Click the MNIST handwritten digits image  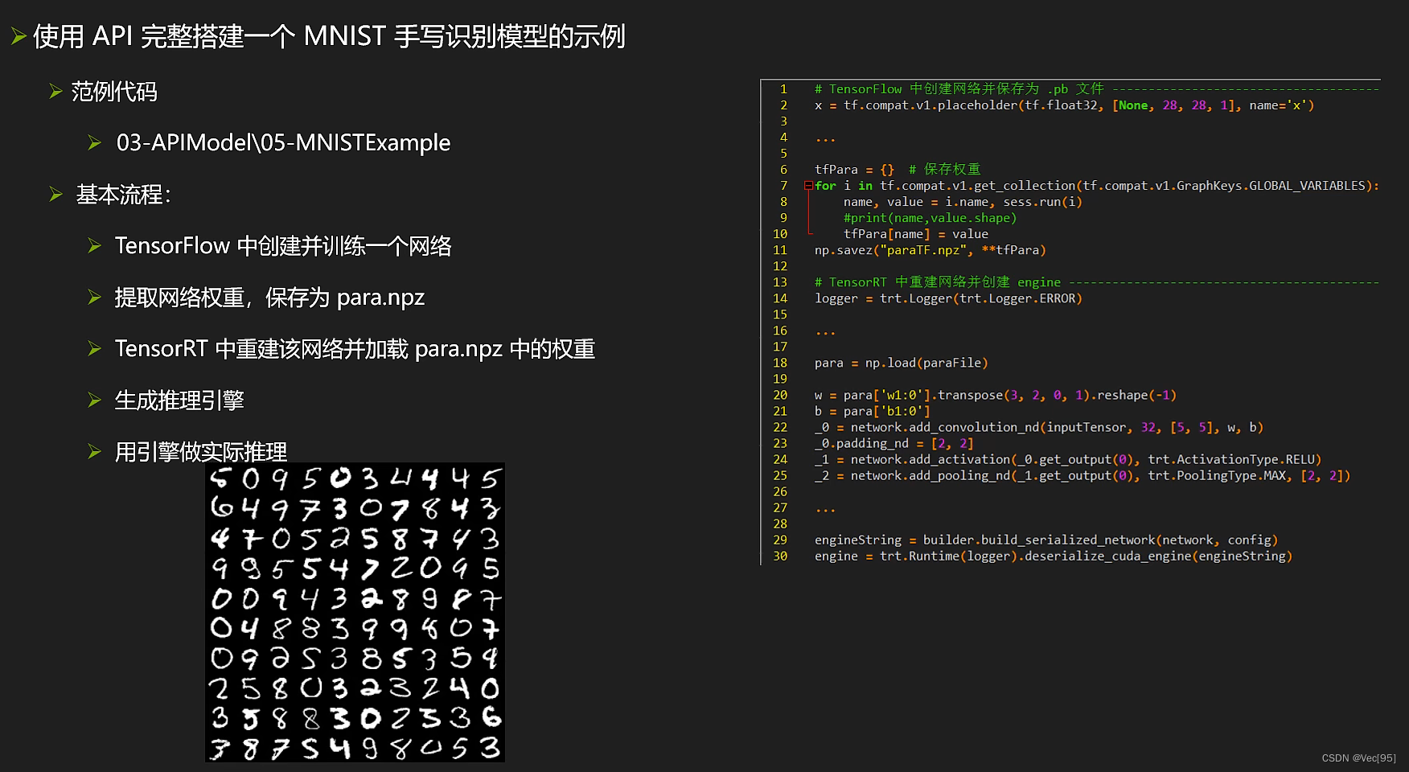click(x=355, y=612)
